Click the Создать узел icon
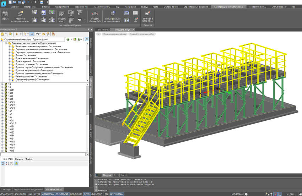Viewport: 302px width, 196px height. point(62,14)
